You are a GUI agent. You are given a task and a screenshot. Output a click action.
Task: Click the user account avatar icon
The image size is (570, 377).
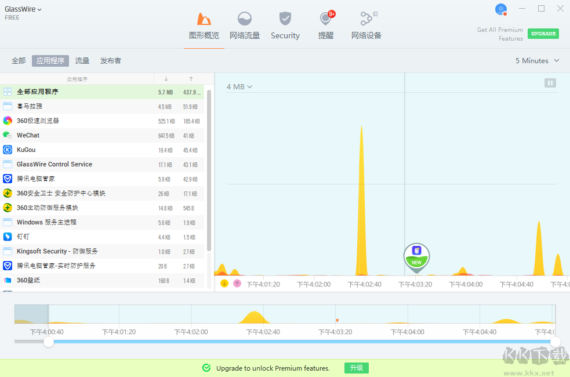[x=500, y=9]
